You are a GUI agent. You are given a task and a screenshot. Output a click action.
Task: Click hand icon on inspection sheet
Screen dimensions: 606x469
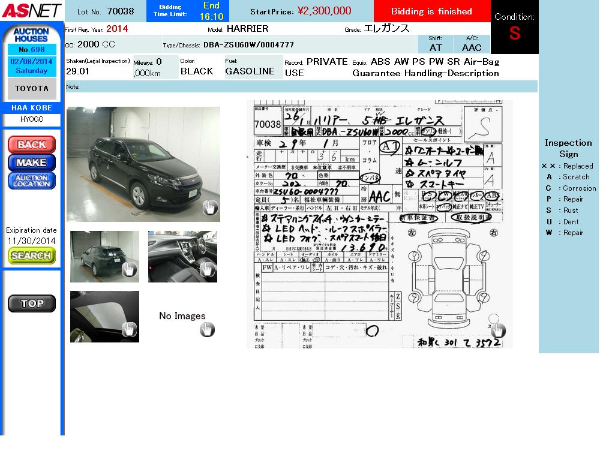click(x=497, y=330)
